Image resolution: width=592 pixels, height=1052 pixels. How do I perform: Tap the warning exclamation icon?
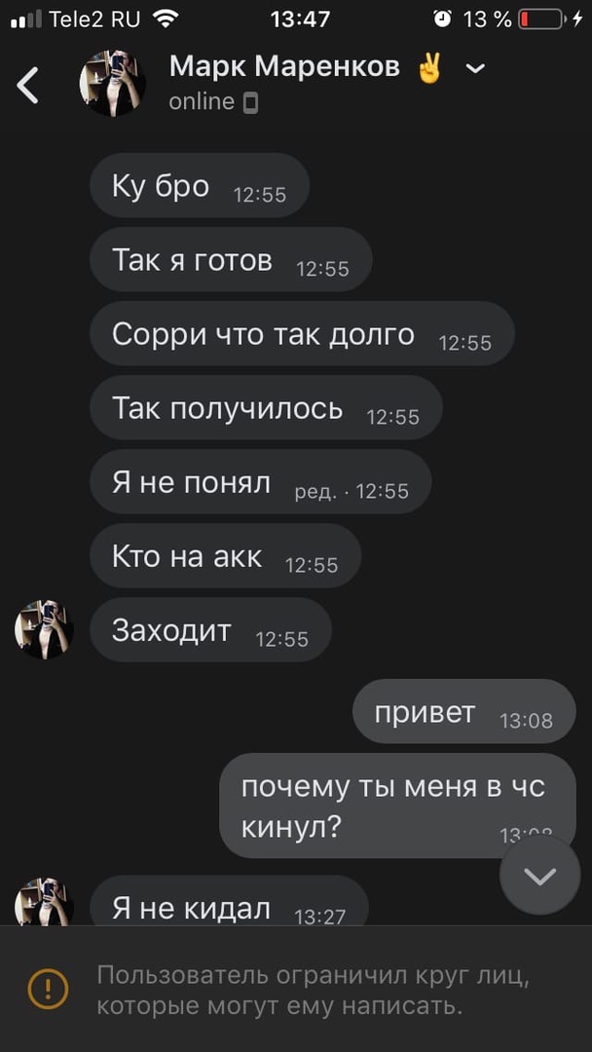tap(48, 989)
